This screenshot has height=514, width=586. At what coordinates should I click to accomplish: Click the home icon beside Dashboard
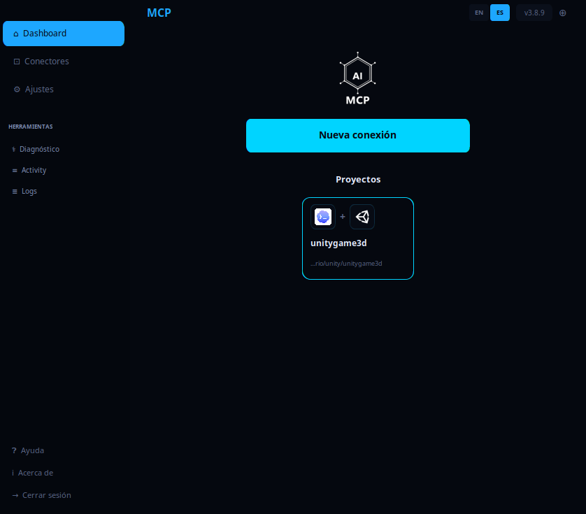coord(15,34)
